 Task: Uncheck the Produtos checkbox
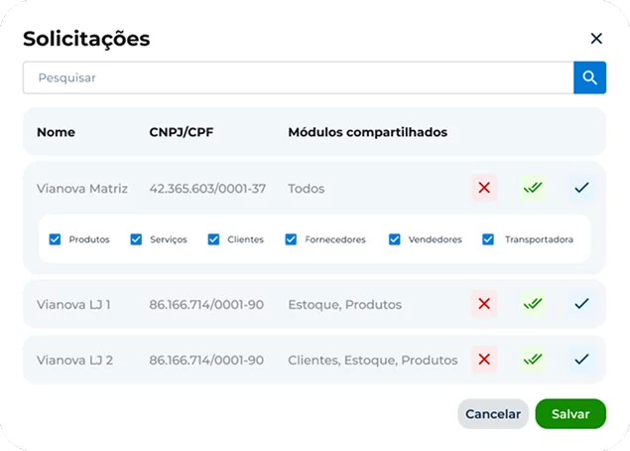click(x=55, y=239)
